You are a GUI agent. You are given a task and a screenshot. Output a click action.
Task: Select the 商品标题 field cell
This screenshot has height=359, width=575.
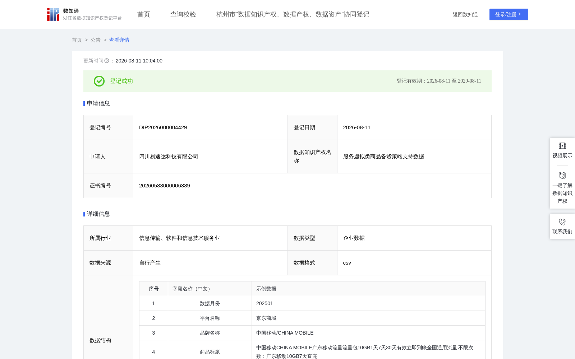point(210,352)
